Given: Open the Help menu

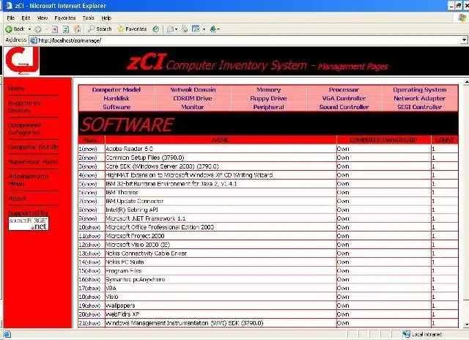Looking at the screenshot, I should (x=106, y=18).
